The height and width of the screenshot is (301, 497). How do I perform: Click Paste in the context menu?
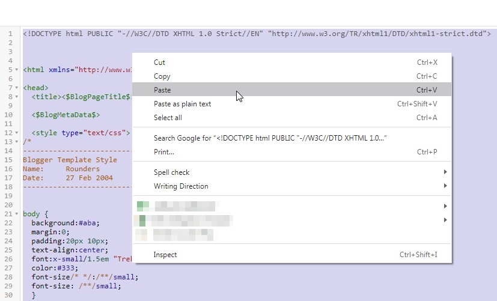coord(162,90)
